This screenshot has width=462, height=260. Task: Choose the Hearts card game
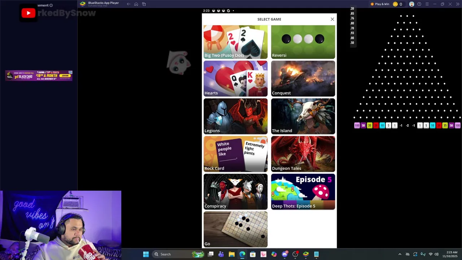click(x=235, y=78)
